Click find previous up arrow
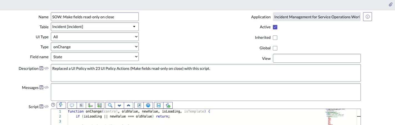The height and width of the screenshot is (125, 395). 129,105
